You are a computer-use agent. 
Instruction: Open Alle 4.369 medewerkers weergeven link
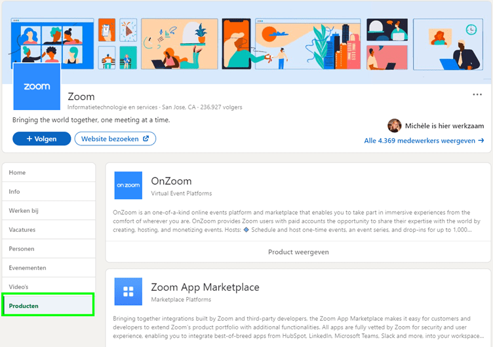coord(424,141)
